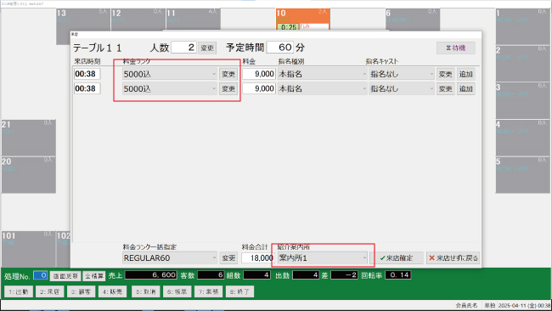This screenshot has height=311, width=552.
Task: Open the REGULAR60 料金ランク一括指定 dropdown
Action: [170, 258]
